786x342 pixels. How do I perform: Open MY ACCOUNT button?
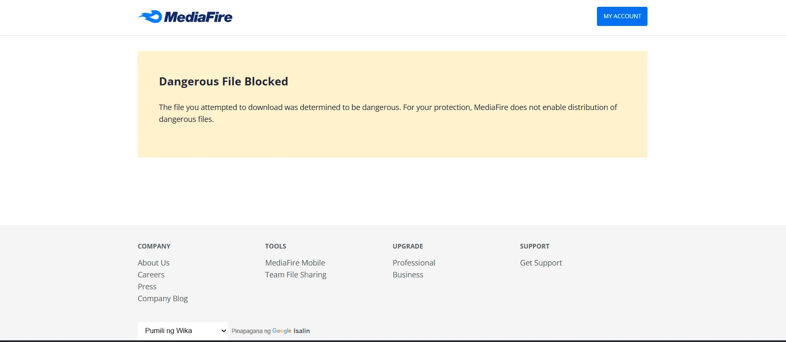(622, 16)
